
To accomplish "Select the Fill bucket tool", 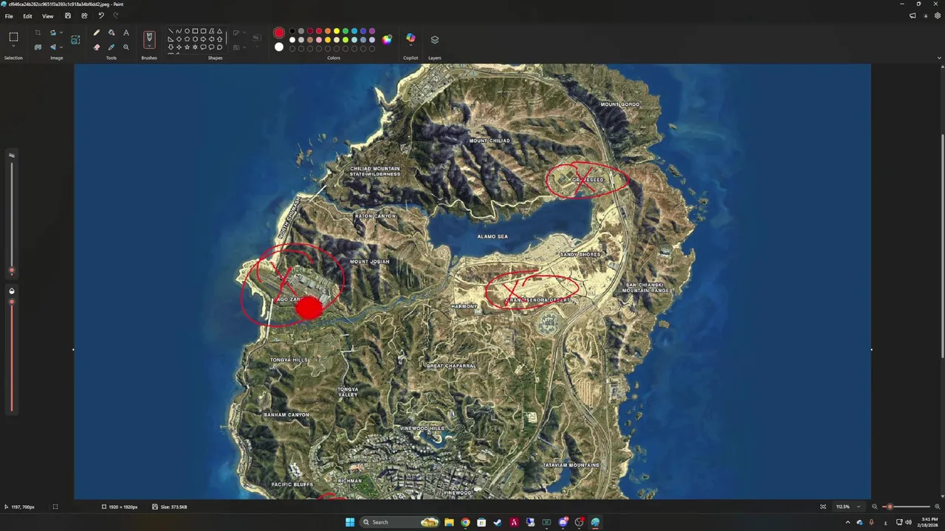I will tap(111, 32).
